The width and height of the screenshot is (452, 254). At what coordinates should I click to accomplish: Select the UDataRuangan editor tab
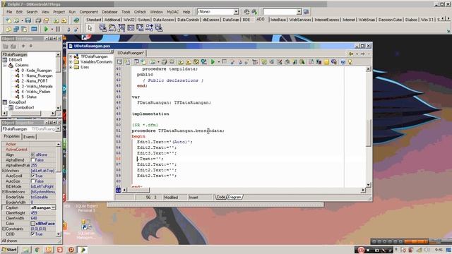coord(131,53)
